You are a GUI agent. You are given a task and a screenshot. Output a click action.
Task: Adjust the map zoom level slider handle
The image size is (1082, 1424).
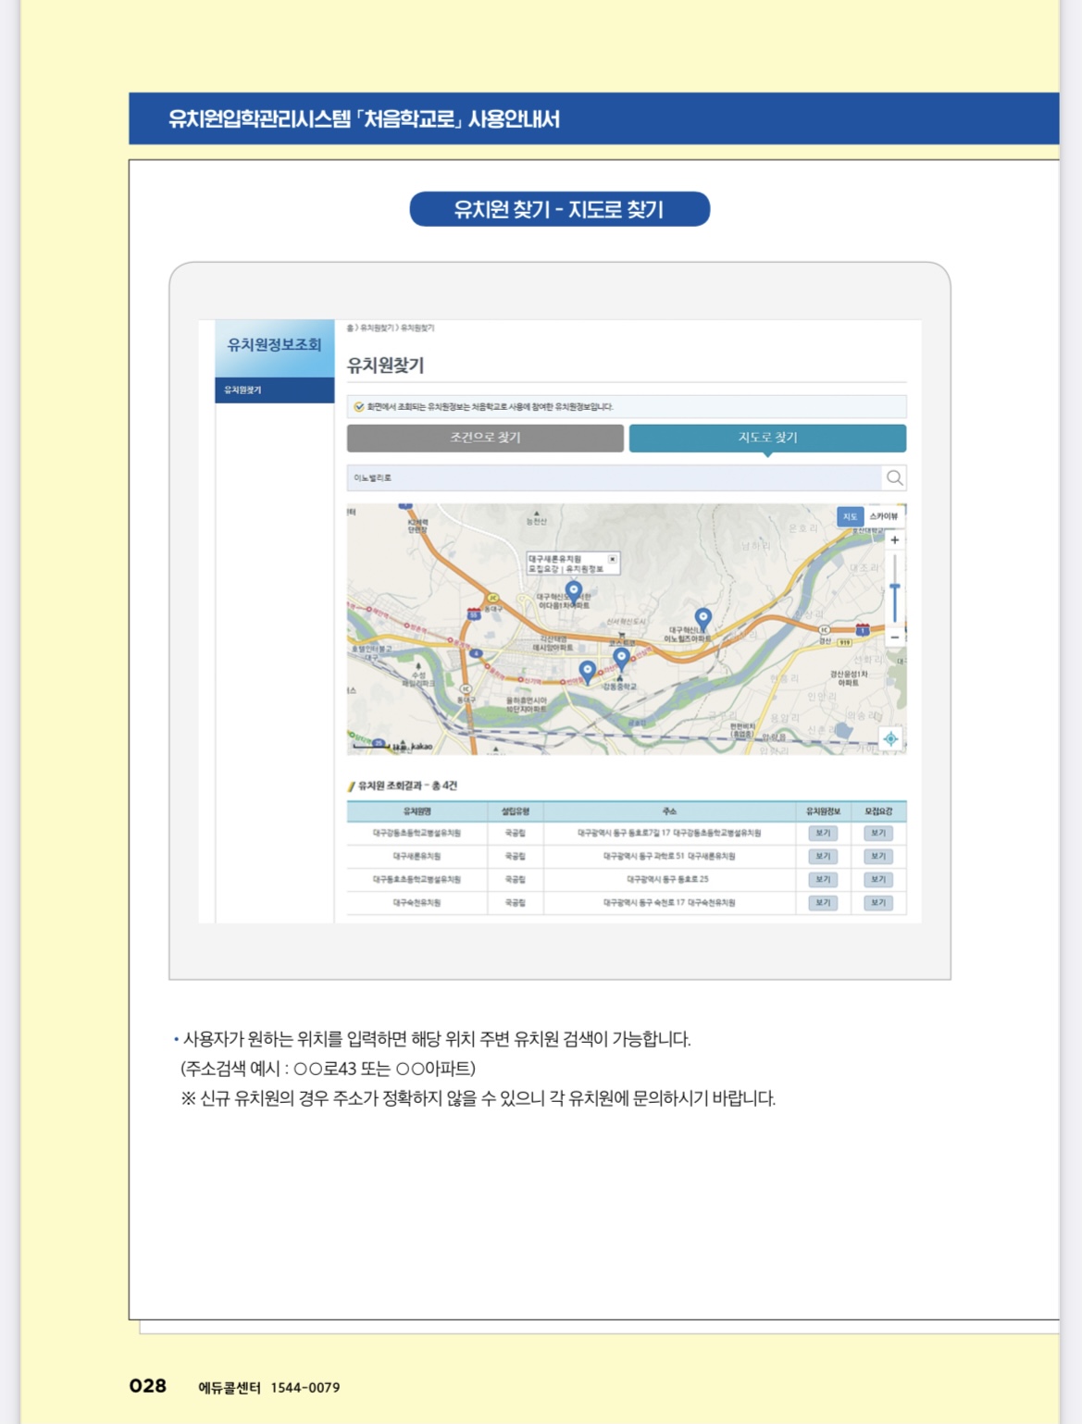coord(894,588)
